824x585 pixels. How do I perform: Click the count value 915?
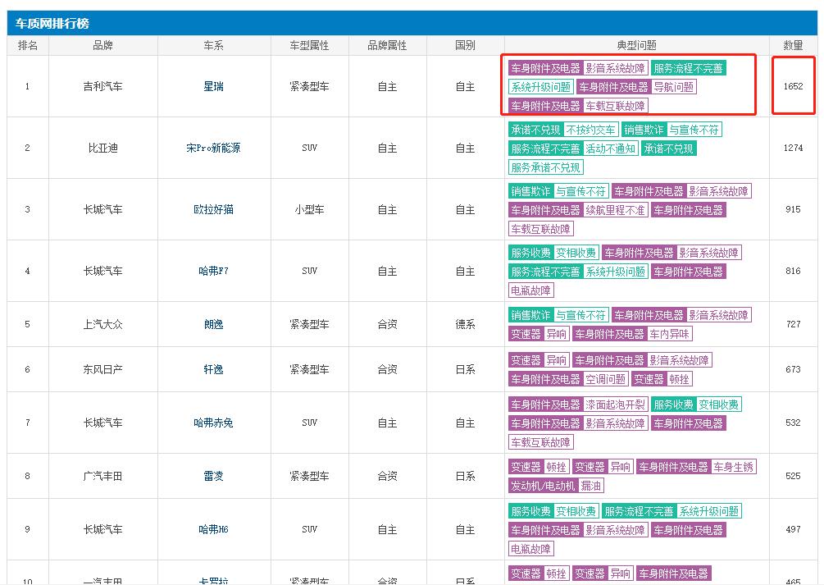793,209
